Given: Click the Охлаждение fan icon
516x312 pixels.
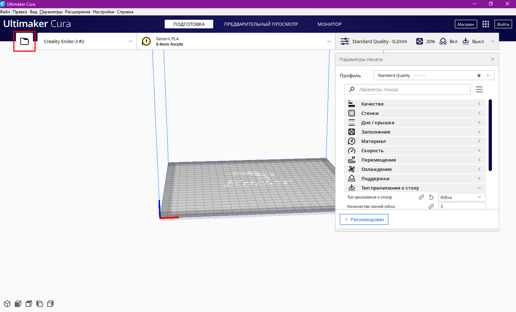Looking at the screenshot, I should 352,169.
